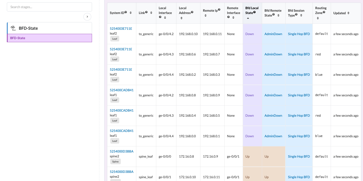Toggle sort on Bfd Local State column
This screenshot has height=181, width=363.
(x=248, y=18)
